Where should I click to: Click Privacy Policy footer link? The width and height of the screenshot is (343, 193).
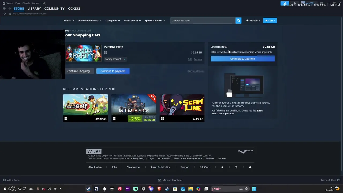click(x=138, y=158)
